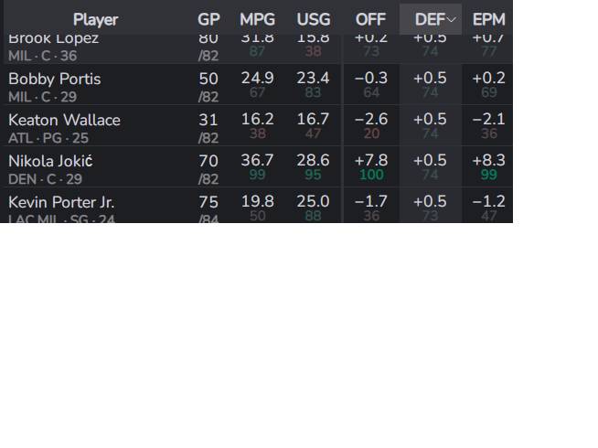Click Kevin Porter Jr. 25.0 USG cell
Viewport: 598px width, 448px height.
click(313, 202)
